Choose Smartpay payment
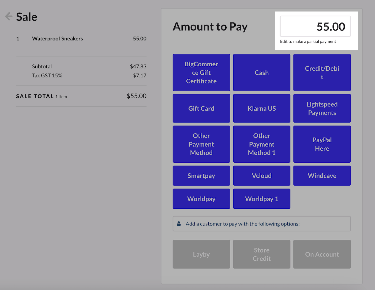This screenshot has height=290, width=375. tap(201, 175)
